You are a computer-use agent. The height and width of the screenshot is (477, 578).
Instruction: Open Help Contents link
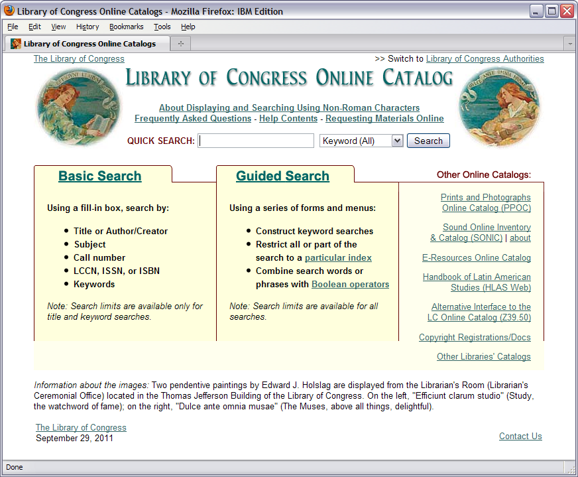coord(288,118)
